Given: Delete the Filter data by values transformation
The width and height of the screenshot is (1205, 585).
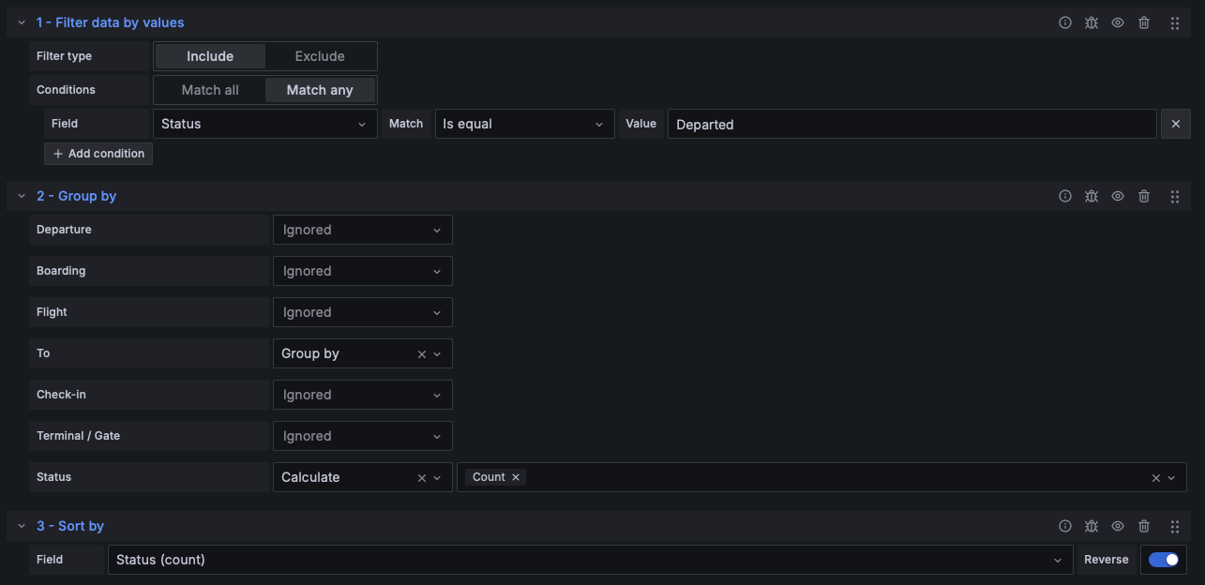Looking at the screenshot, I should point(1144,22).
